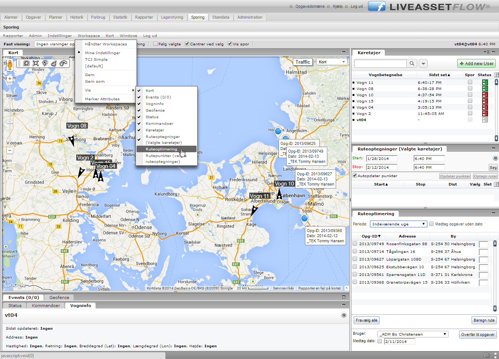Click the Vogn 08 marker on map

[x=72, y=140]
